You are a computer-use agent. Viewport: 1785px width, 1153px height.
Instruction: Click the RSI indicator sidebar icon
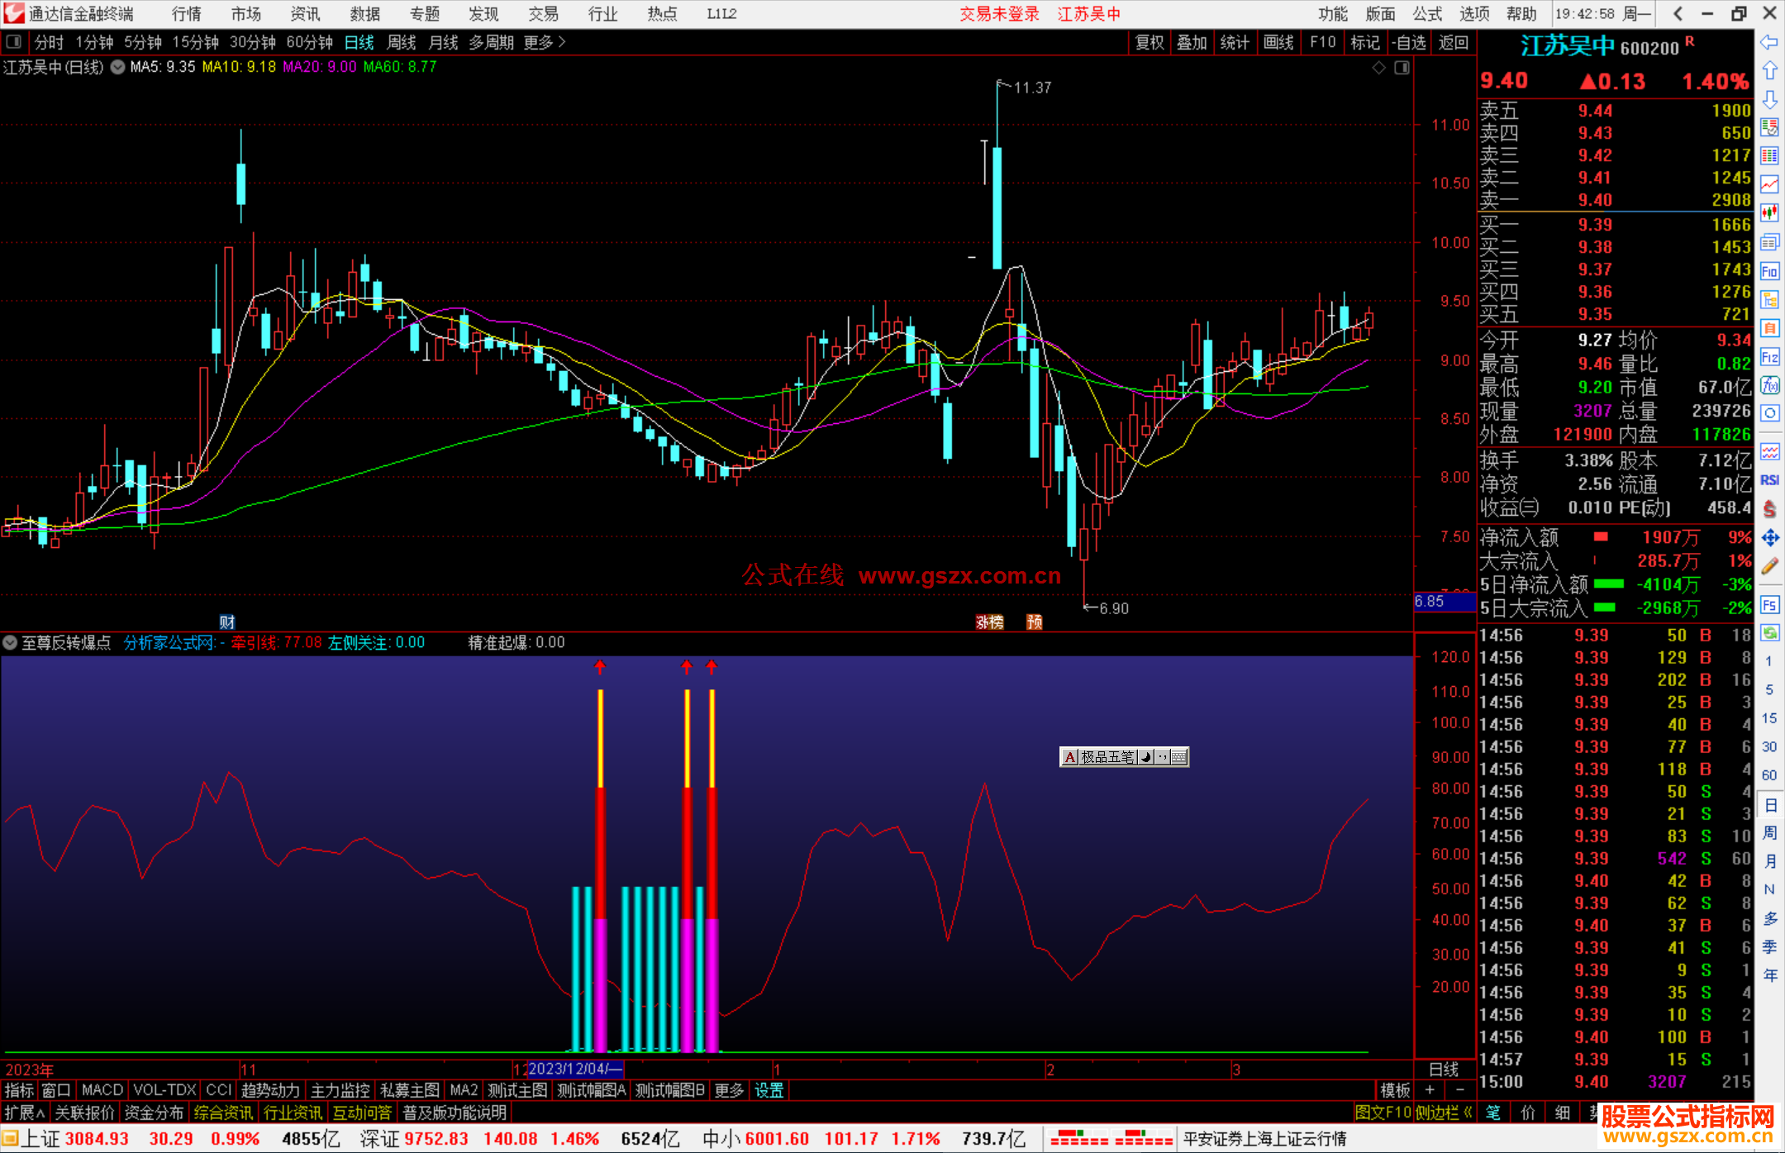(x=1769, y=480)
